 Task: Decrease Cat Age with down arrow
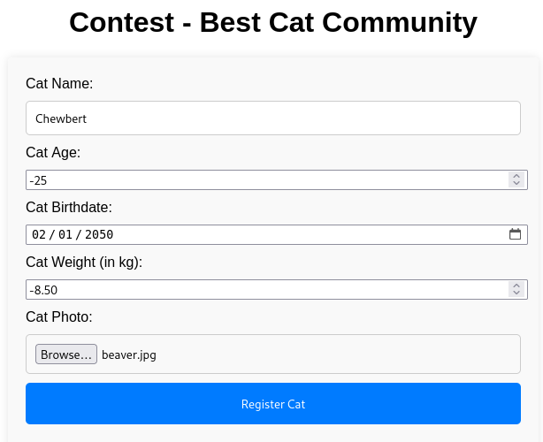coord(516,184)
